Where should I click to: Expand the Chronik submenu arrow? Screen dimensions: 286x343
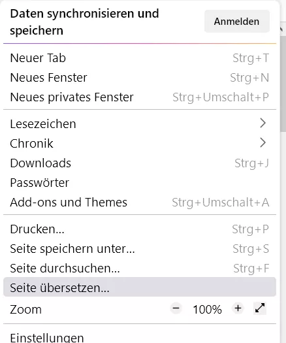click(x=263, y=142)
